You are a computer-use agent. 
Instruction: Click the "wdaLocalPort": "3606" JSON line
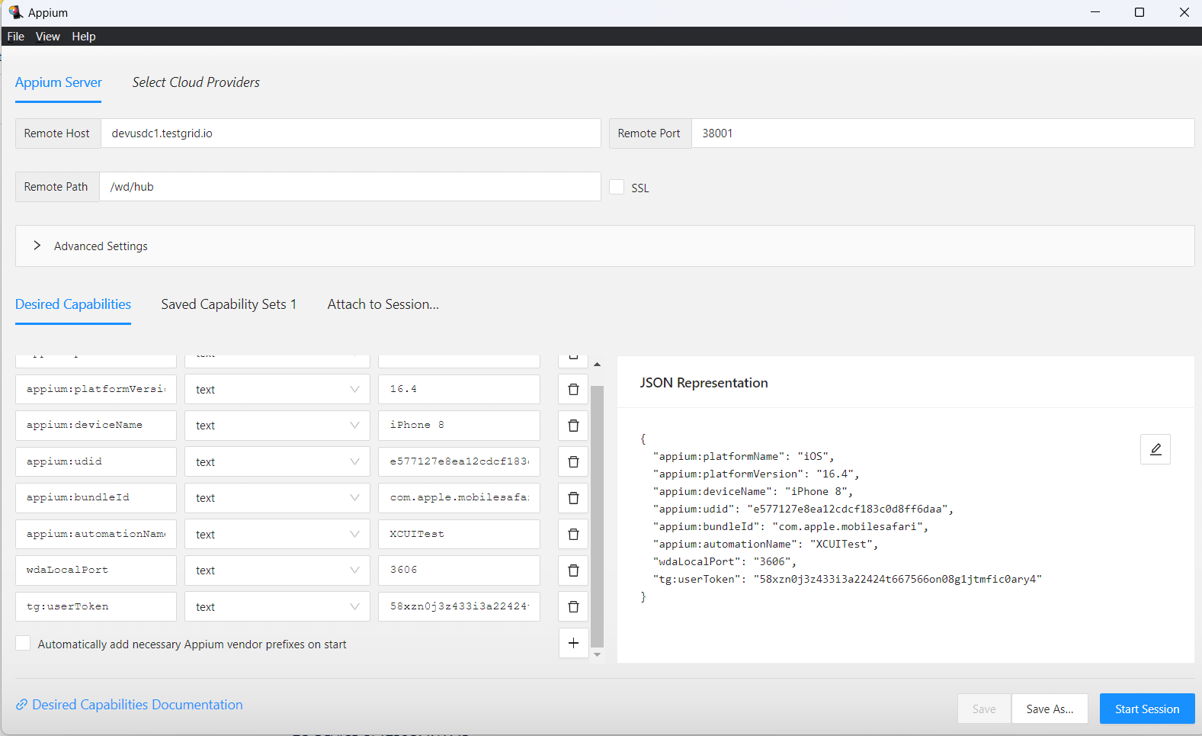click(724, 561)
